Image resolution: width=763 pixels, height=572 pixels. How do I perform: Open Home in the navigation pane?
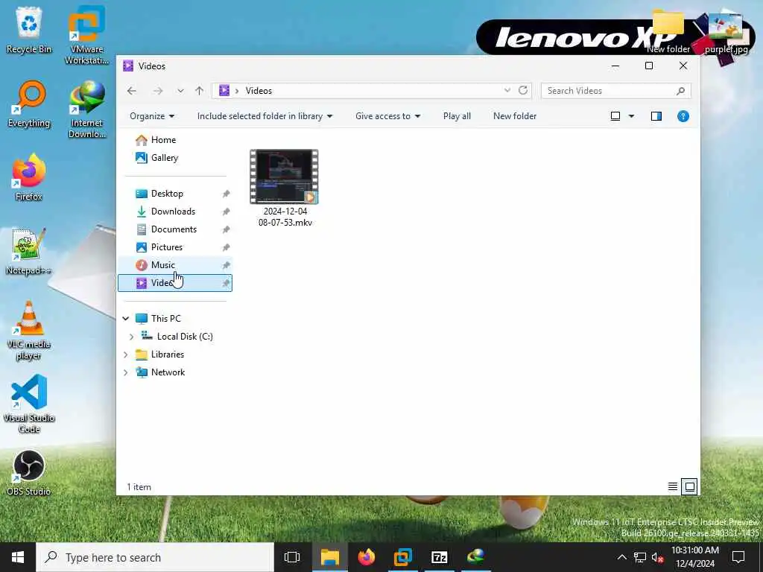[163, 140]
